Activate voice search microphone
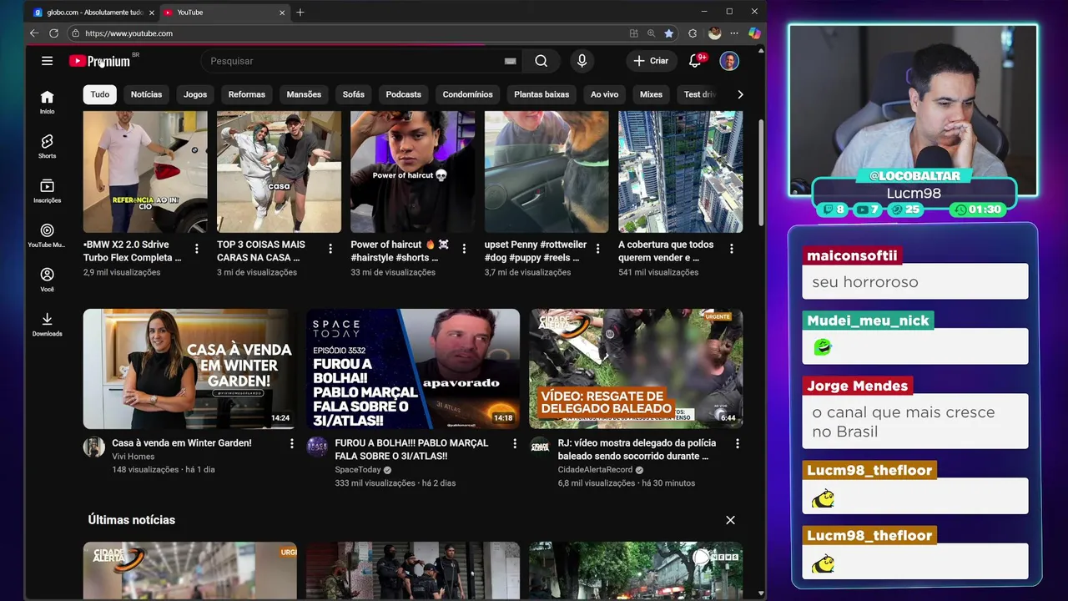Screen dimensions: 1068x601 coord(582,61)
